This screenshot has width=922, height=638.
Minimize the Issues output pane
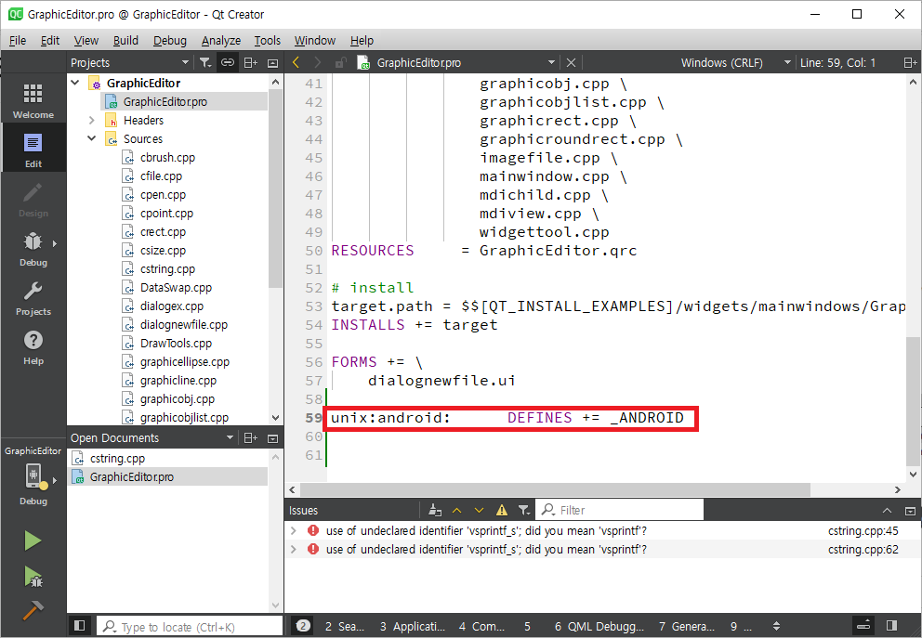(910, 511)
